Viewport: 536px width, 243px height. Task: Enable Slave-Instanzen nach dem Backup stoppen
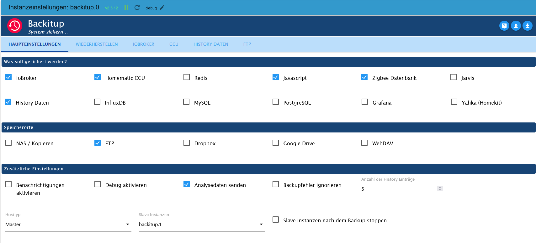[276, 220]
